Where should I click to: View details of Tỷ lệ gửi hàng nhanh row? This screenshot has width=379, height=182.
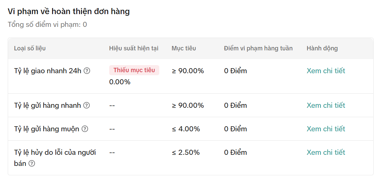pyautogui.click(x=326, y=105)
